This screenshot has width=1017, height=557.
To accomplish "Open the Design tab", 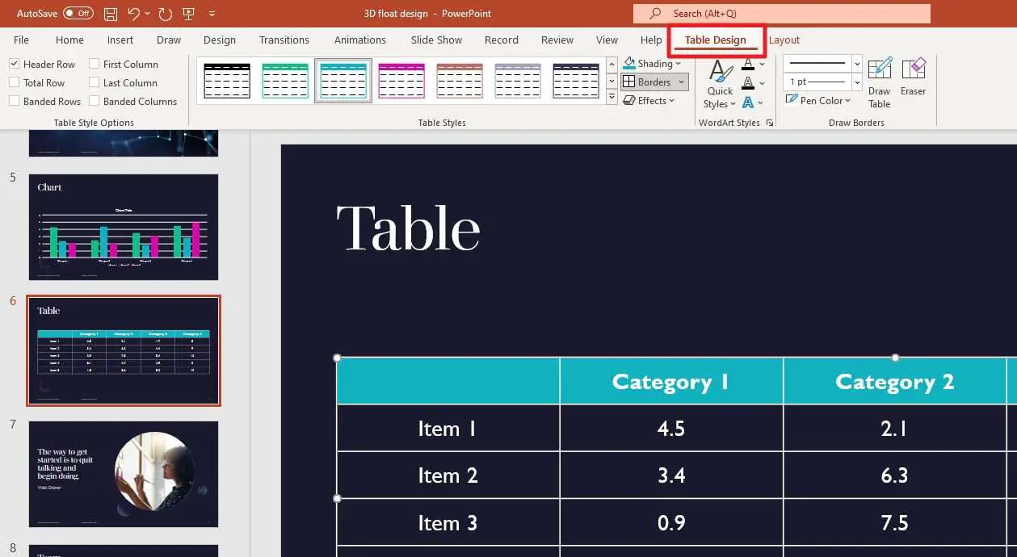I will click(x=220, y=40).
